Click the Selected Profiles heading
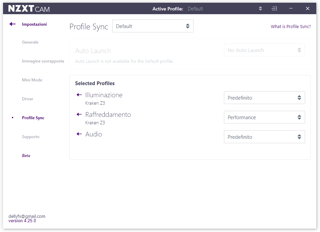This screenshot has width=320, height=232. (95, 83)
